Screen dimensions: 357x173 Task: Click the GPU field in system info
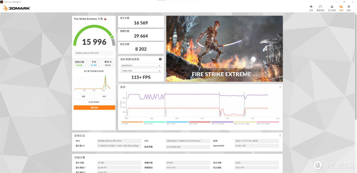[119, 141]
